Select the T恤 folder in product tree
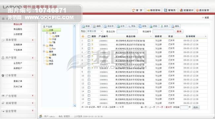215x119 pixels. click(52, 42)
